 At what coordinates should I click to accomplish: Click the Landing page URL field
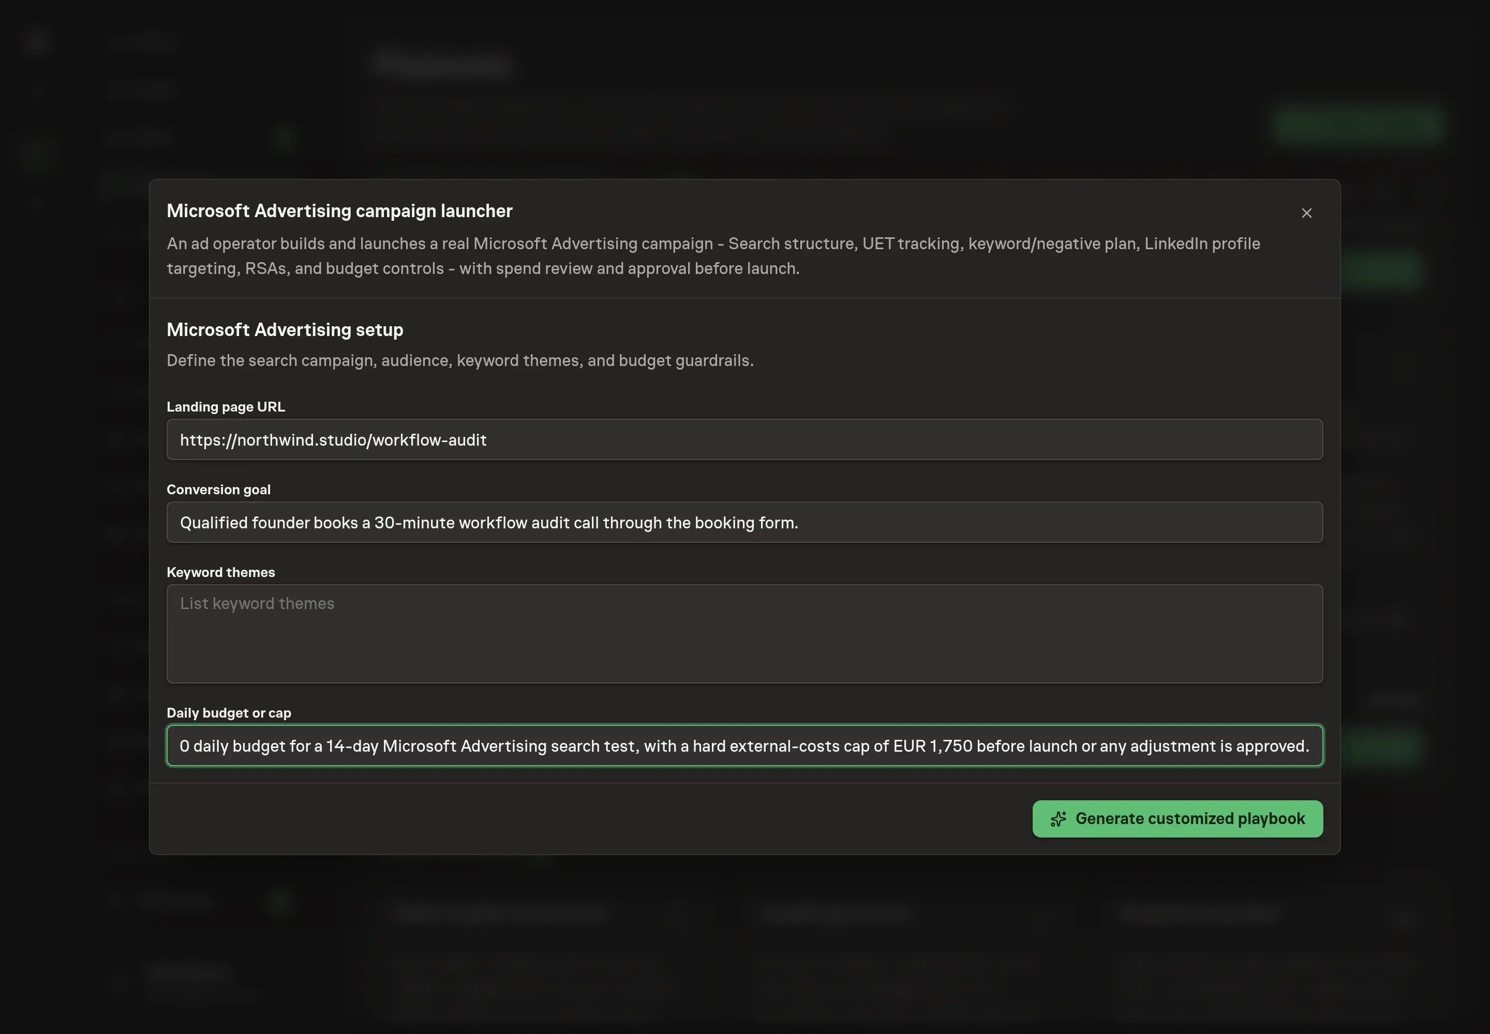[744, 439]
